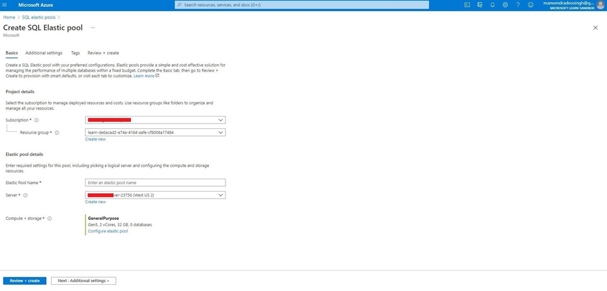Switch to the Tags tab
607x291 pixels.
[x=75, y=53]
